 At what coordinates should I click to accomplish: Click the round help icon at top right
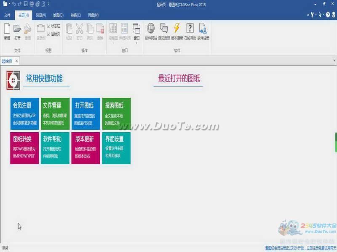[x=328, y=15]
